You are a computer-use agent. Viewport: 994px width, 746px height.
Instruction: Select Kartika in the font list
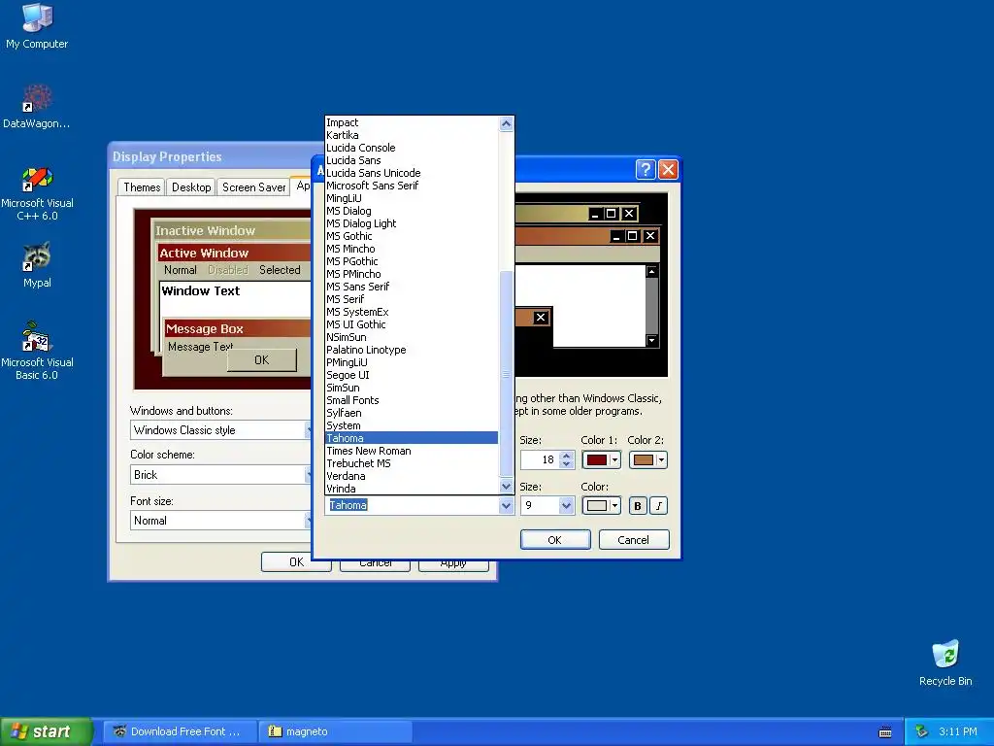coord(412,135)
